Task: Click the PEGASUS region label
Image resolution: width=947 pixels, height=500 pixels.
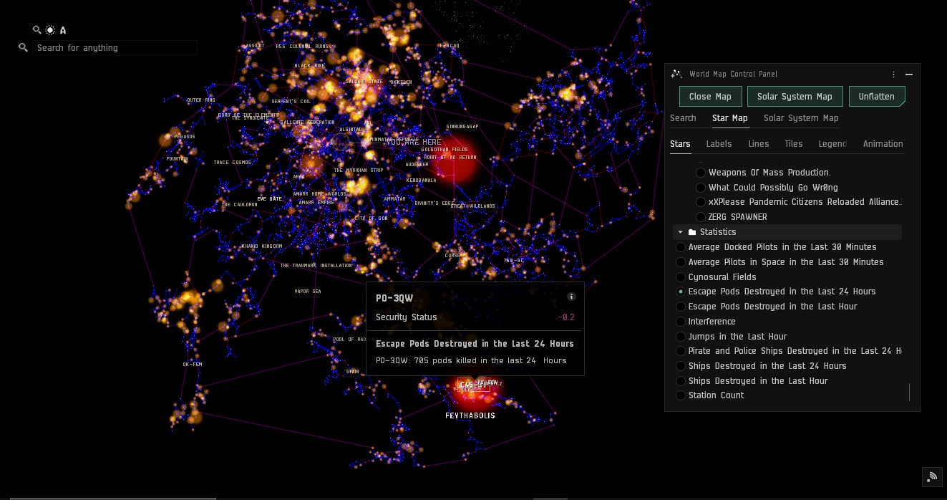Action: 185,137
